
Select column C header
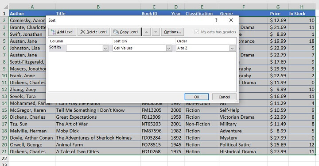point(154,7)
